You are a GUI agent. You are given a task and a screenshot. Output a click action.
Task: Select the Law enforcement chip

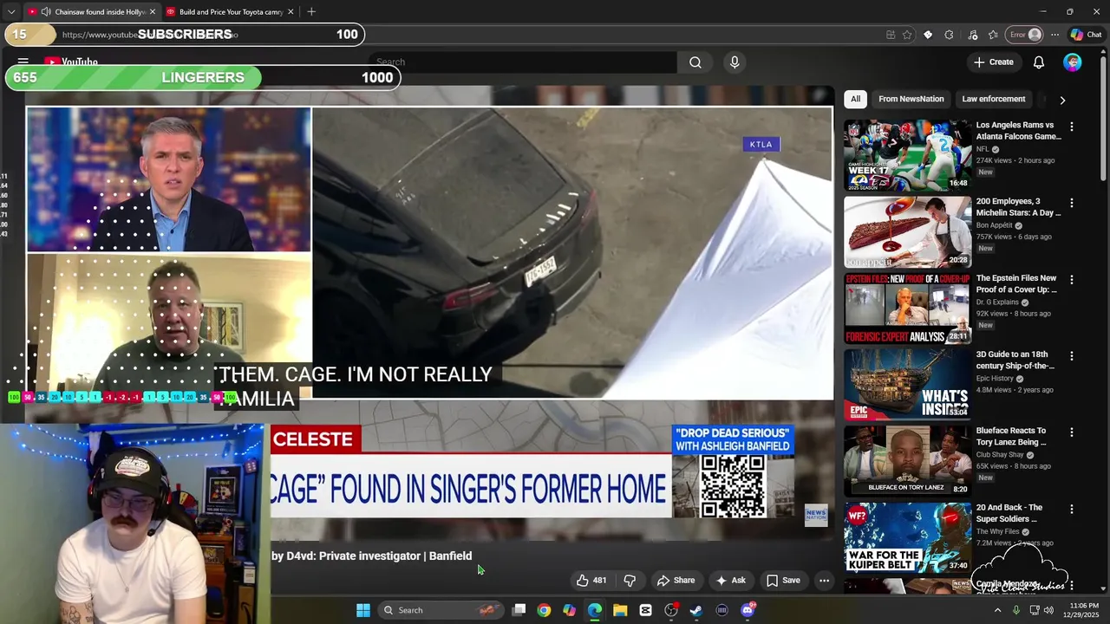pyautogui.click(x=994, y=99)
